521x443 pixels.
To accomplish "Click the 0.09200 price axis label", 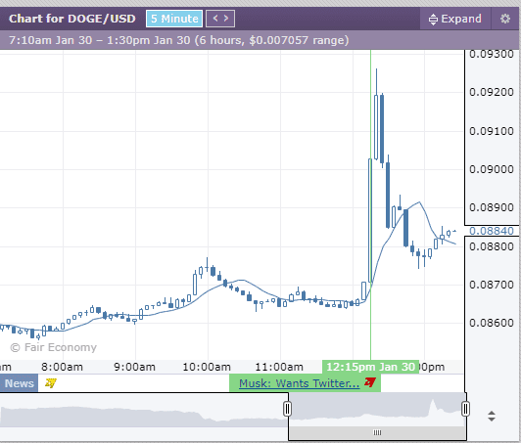I will (492, 92).
